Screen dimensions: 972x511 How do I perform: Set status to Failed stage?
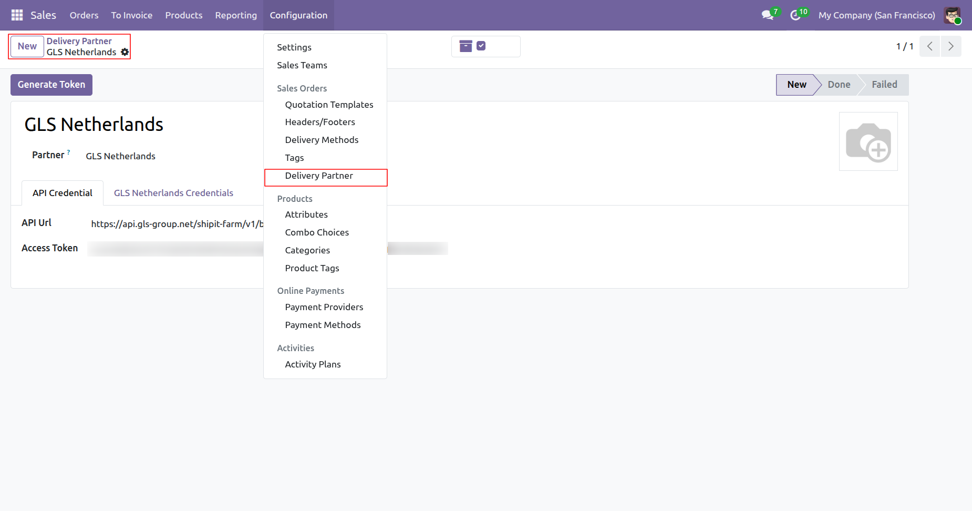[x=885, y=85]
